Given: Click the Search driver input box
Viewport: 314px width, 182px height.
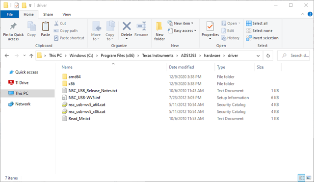Looking at the screenshot, I should (x=293, y=55).
